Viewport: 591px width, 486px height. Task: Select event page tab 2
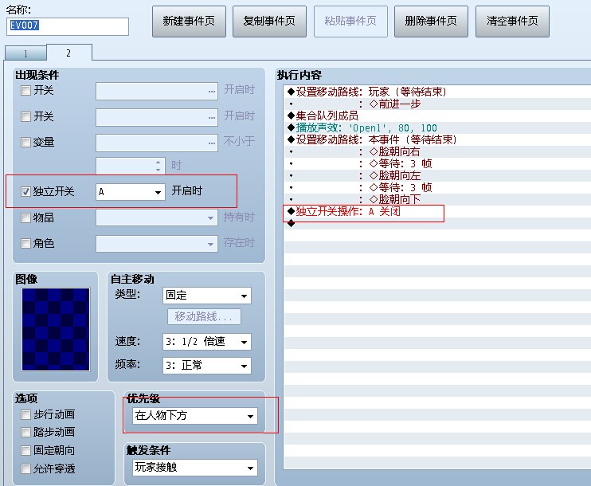69,53
